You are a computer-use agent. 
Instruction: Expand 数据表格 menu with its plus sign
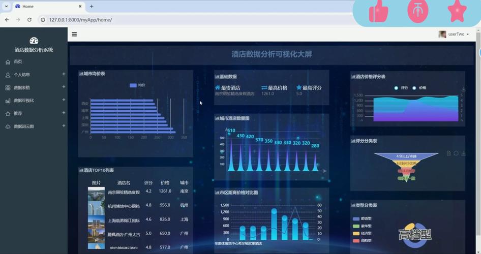tap(64, 87)
